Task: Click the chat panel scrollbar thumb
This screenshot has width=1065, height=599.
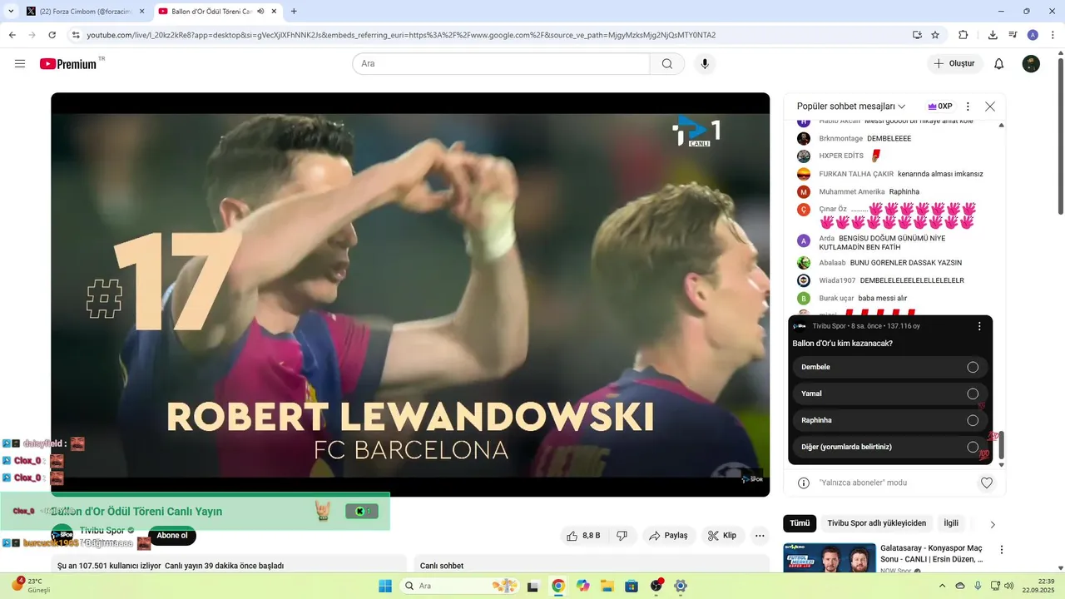Action: point(1001,446)
